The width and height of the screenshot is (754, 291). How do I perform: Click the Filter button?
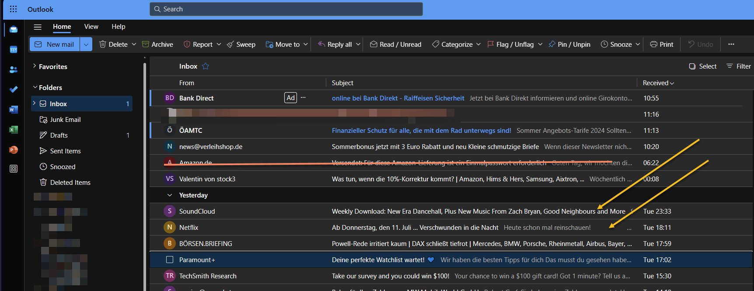coord(739,66)
